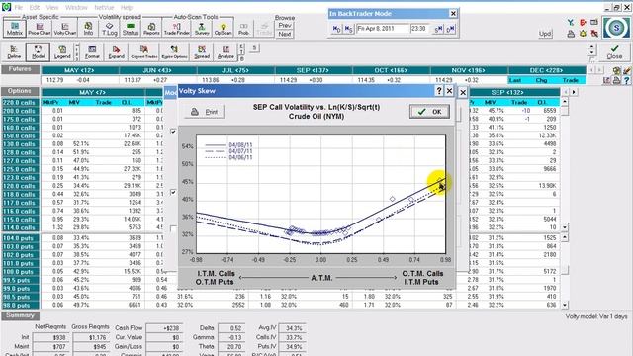
Task: Click the Status toolbar icon
Action: coord(131,29)
